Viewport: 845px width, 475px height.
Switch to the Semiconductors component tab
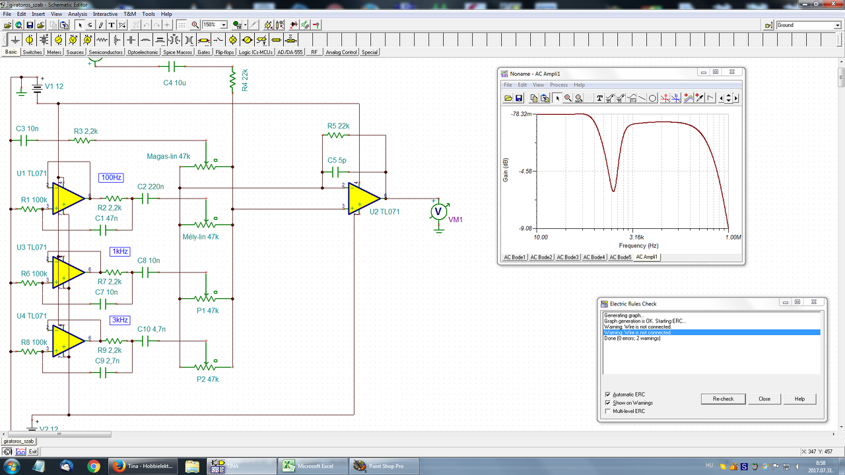click(x=106, y=52)
